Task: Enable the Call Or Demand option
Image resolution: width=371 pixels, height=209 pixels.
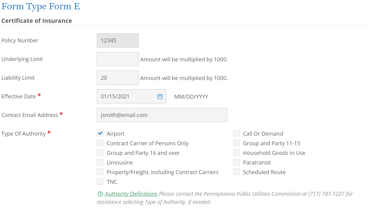Action: pos(236,133)
